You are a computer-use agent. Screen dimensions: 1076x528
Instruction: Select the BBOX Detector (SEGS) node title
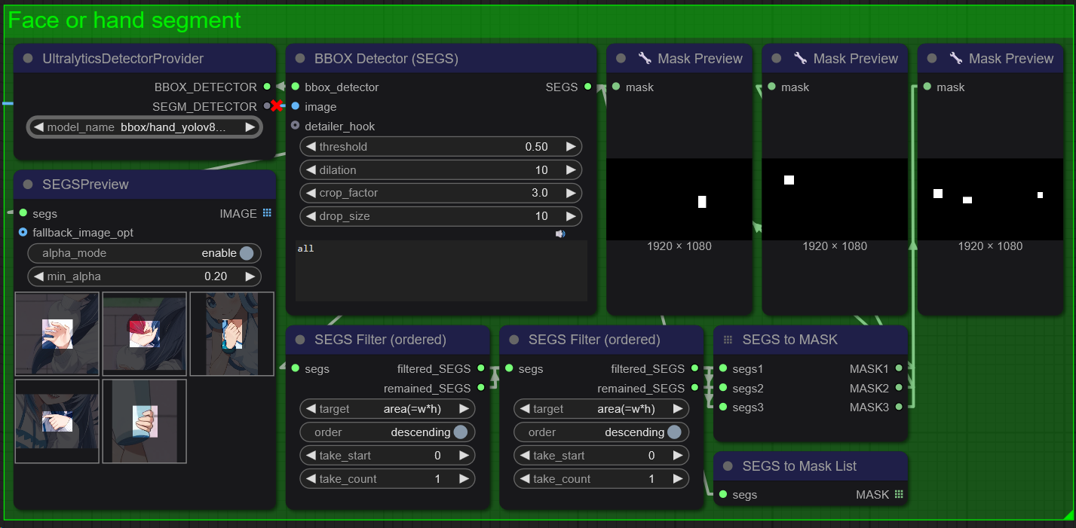tap(386, 59)
